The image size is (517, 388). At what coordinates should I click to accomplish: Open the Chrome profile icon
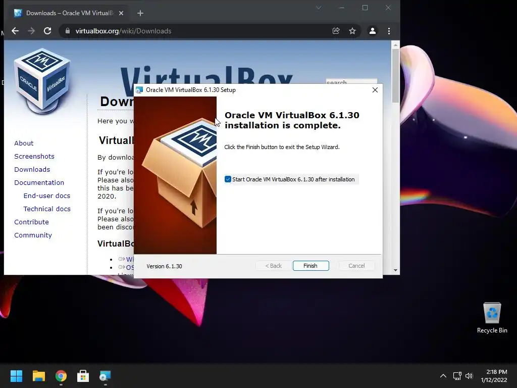[x=373, y=31]
